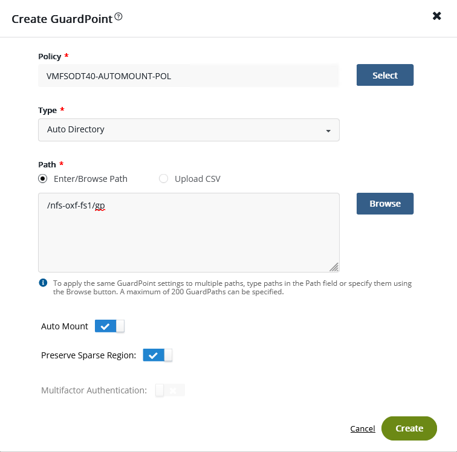The height and width of the screenshot is (452, 457).
Task: Click the green Create button
Action: (x=409, y=428)
